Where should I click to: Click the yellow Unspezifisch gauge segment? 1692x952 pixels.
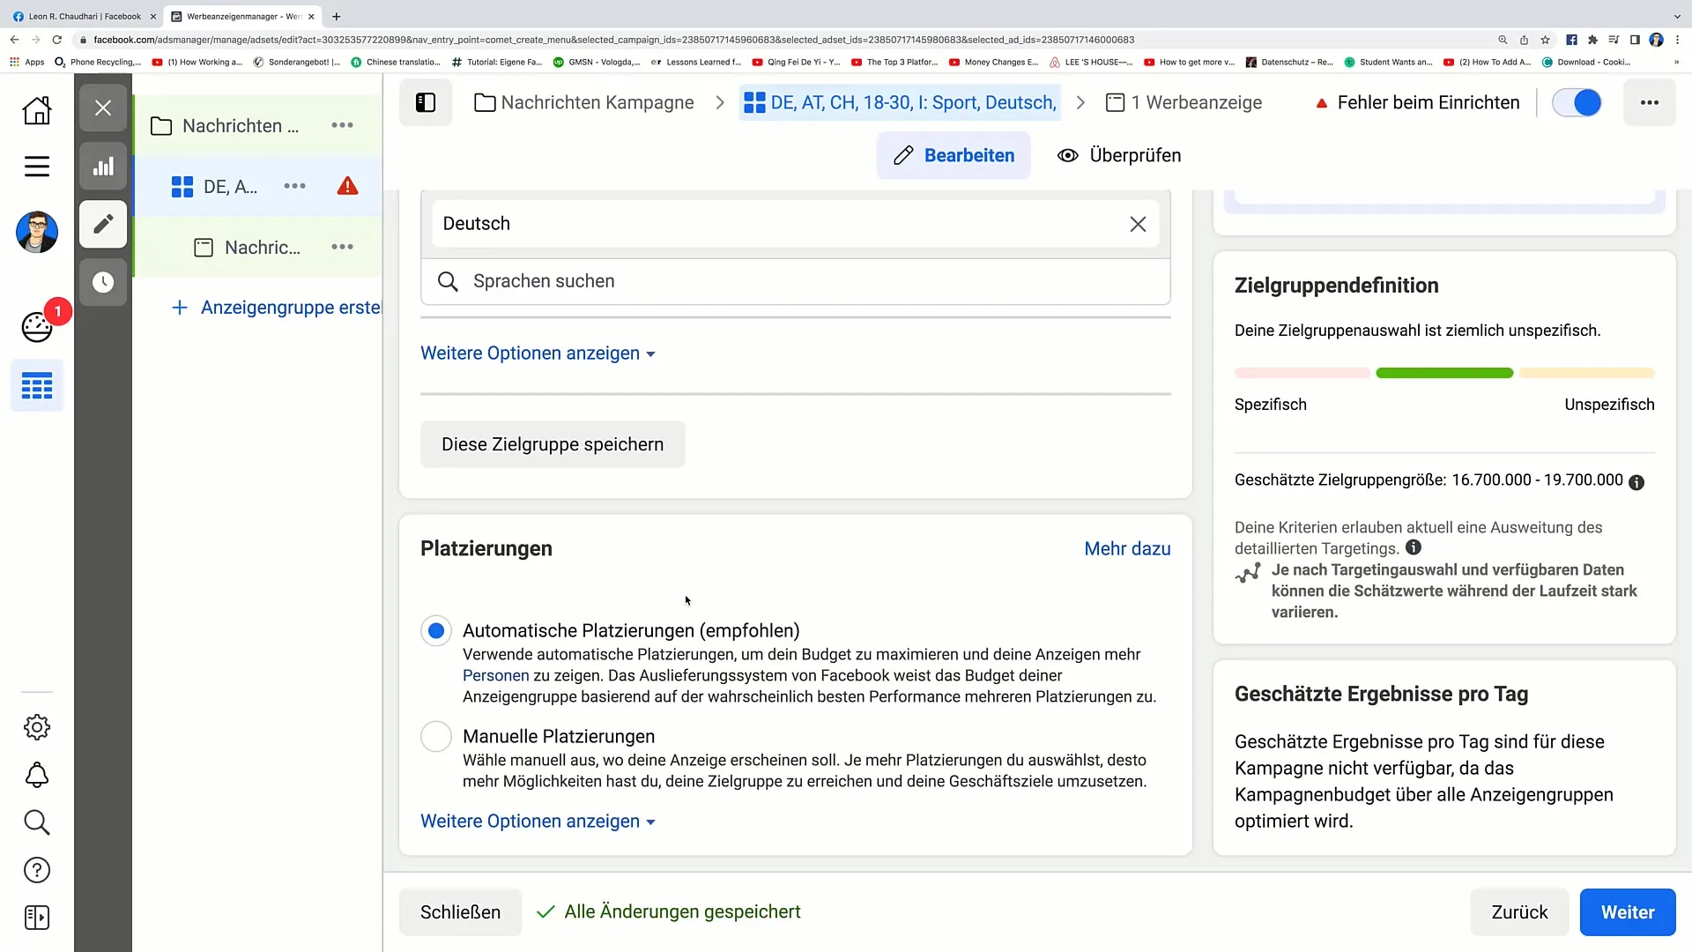[1586, 374]
